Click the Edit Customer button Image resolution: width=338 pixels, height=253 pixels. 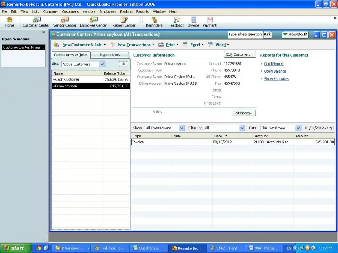coord(240,54)
